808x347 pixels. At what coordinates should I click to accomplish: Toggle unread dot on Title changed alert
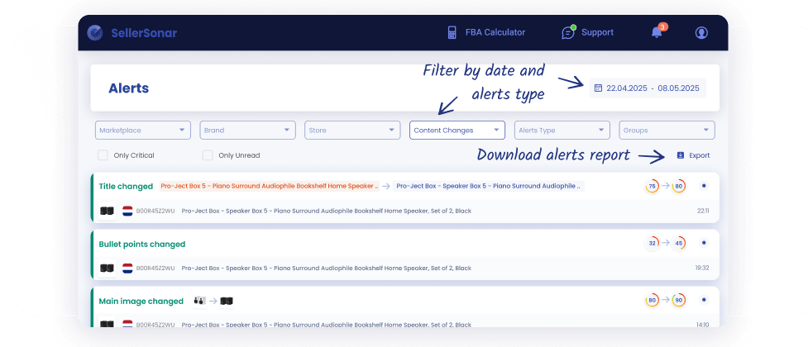[704, 186]
